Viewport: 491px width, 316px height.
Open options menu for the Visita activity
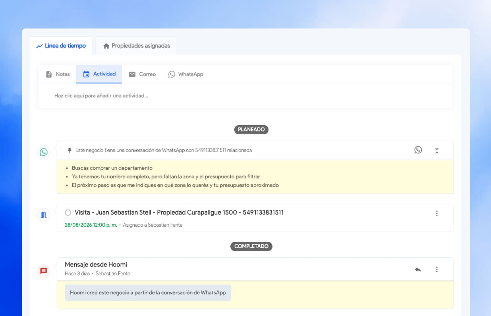point(437,213)
